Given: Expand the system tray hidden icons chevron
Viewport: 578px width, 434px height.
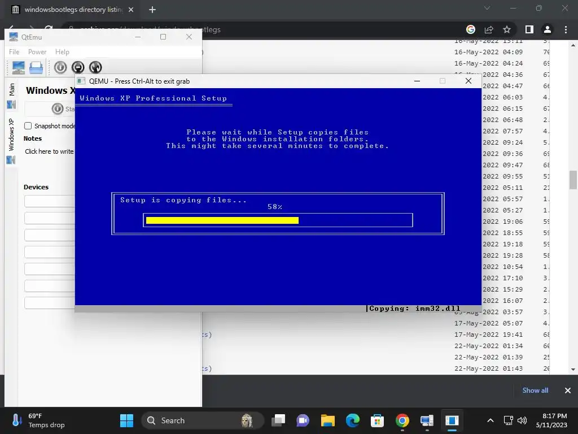Looking at the screenshot, I should click(x=491, y=420).
